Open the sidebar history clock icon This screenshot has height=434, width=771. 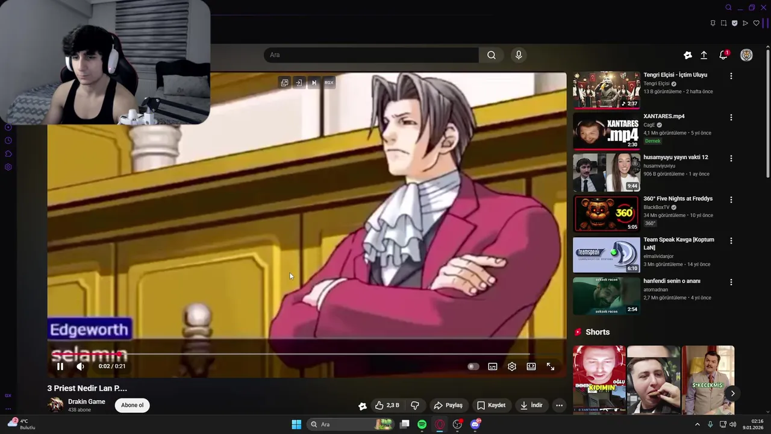coord(8,140)
